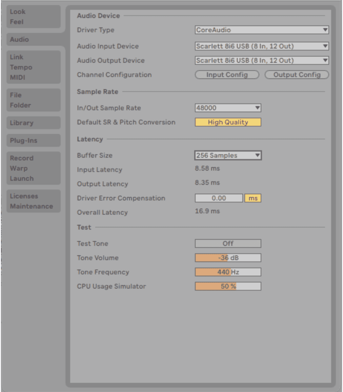Click the Driver Error Compensation value field
343x392 pixels.
[218, 198]
